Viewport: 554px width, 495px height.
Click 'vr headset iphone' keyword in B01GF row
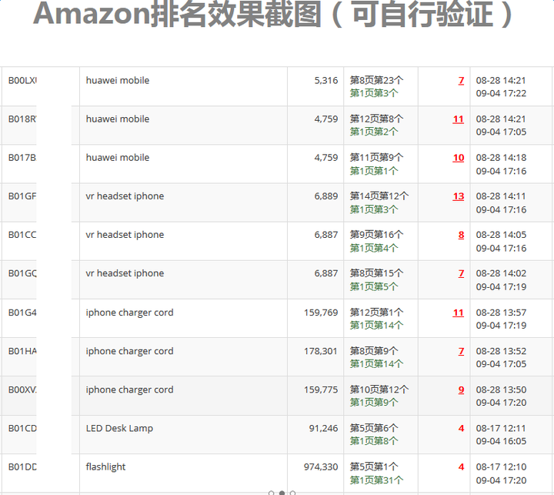(125, 196)
